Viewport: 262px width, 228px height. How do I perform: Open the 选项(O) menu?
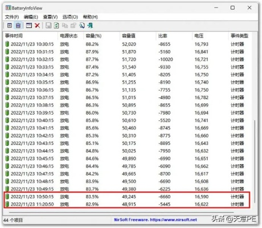pos(70,17)
